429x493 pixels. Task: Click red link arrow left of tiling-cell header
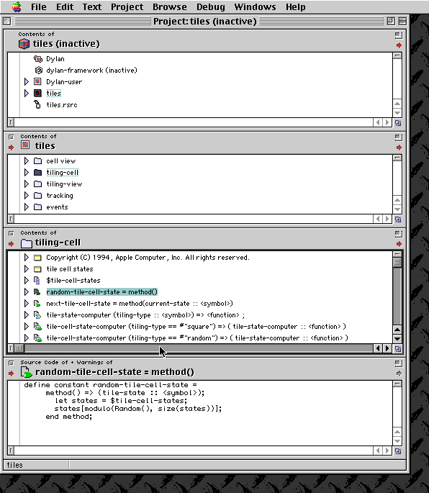11,244
